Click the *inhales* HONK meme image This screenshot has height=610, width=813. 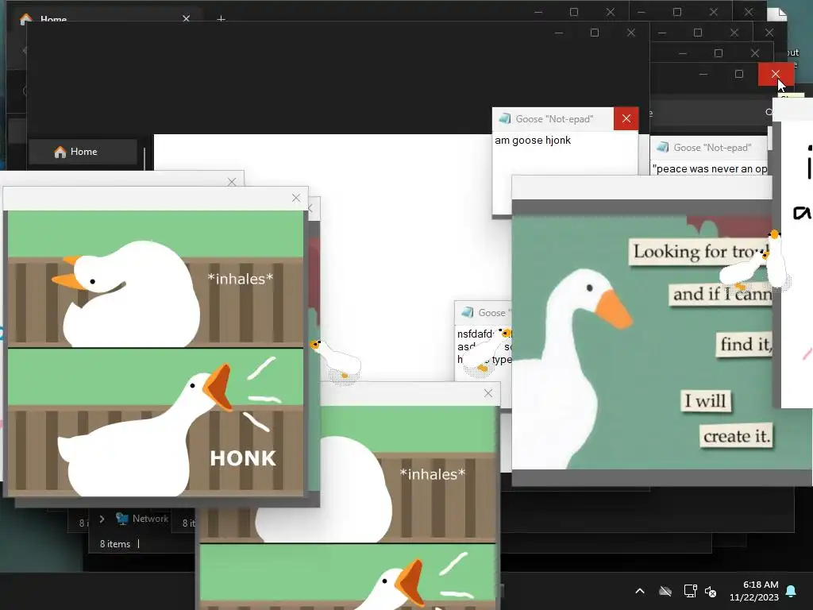[156, 353]
